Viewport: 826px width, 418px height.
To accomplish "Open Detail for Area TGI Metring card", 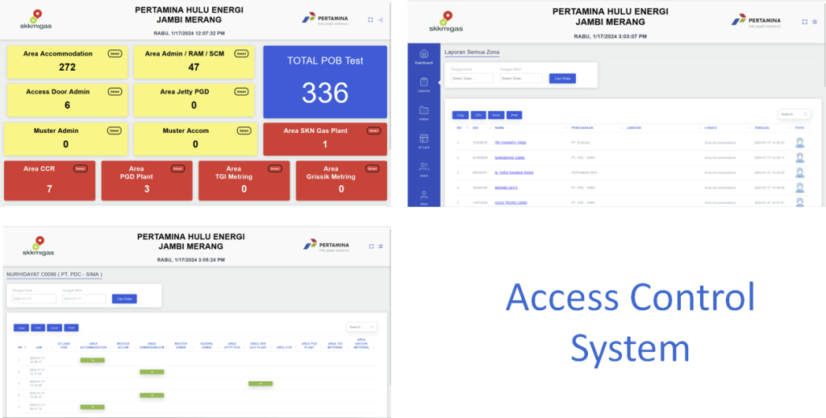I will [x=275, y=169].
